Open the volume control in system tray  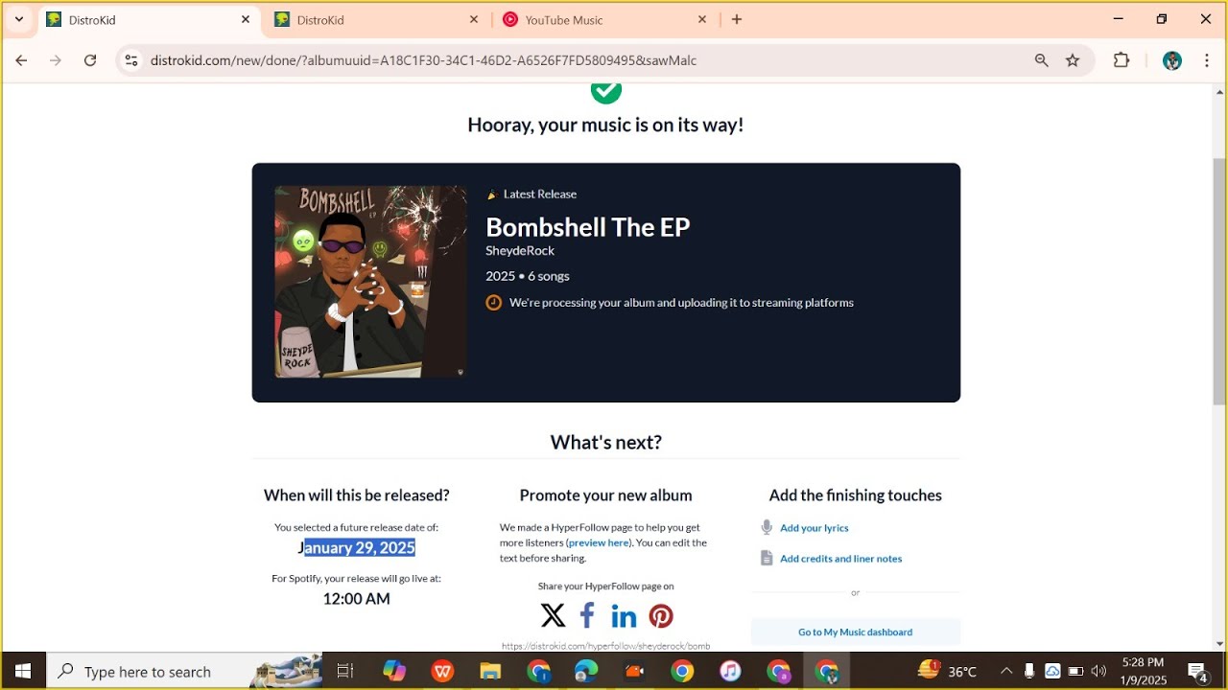click(1098, 671)
